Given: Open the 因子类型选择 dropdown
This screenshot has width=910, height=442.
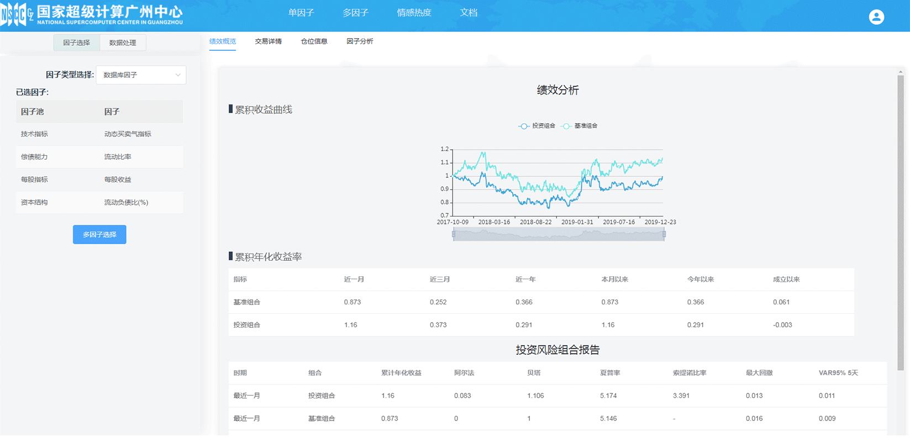Looking at the screenshot, I should point(141,75).
